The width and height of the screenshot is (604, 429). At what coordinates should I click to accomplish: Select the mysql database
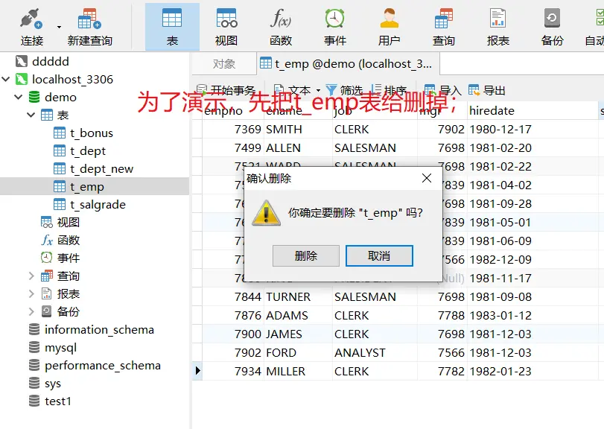point(60,347)
